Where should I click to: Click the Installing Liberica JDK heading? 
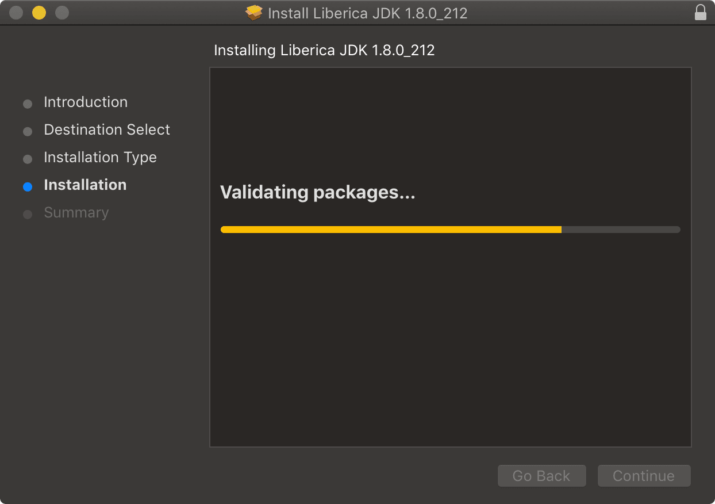[x=324, y=50]
